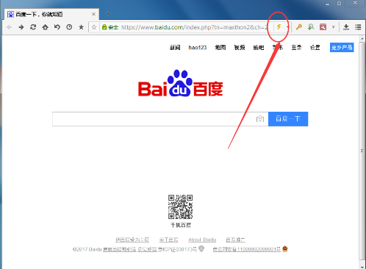Select the 百度一下 browser tab
Viewport: 366px width, 269px height.
coord(51,15)
